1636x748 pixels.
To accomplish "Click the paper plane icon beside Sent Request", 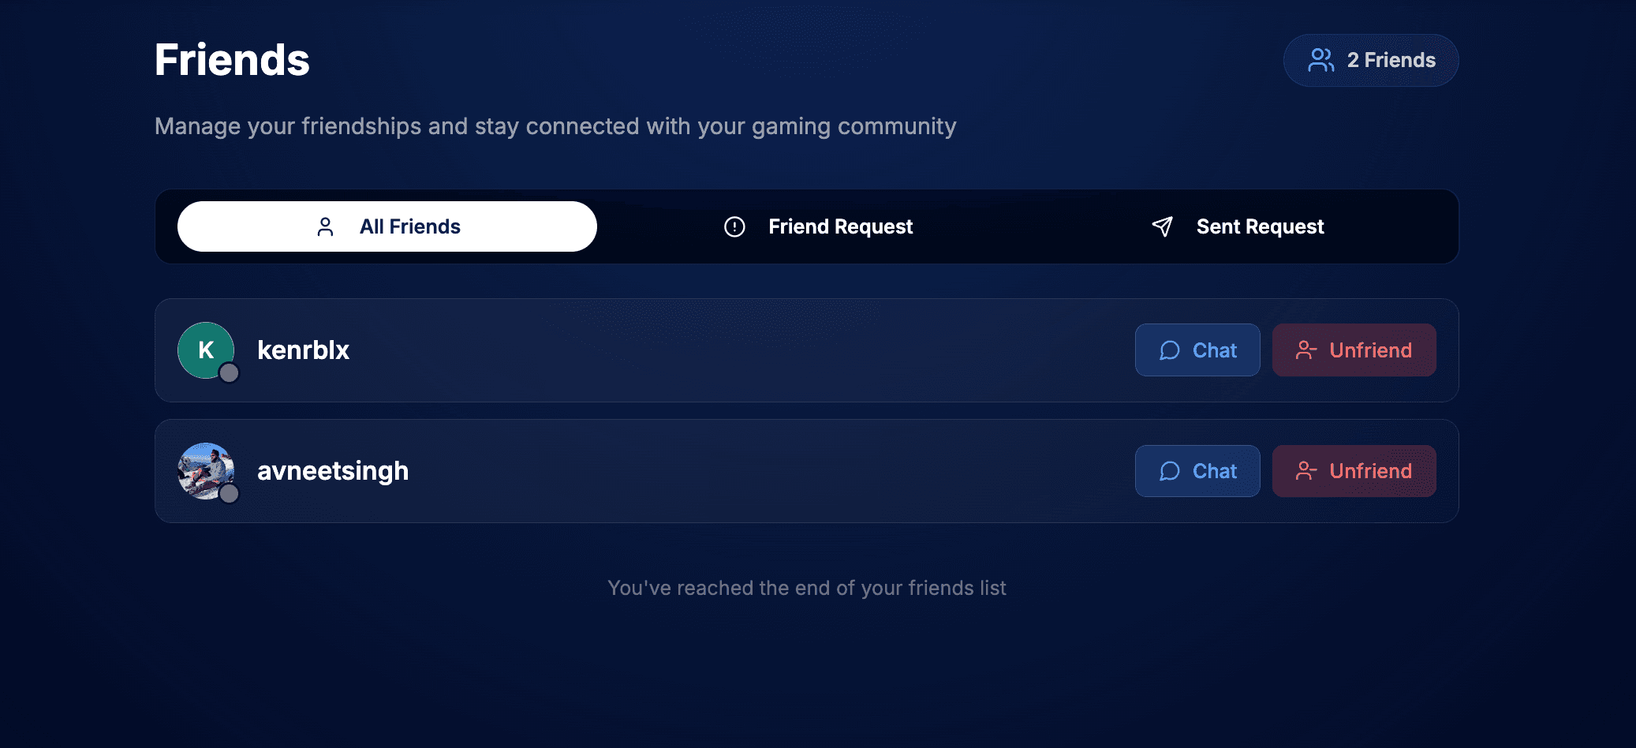I will (x=1162, y=227).
